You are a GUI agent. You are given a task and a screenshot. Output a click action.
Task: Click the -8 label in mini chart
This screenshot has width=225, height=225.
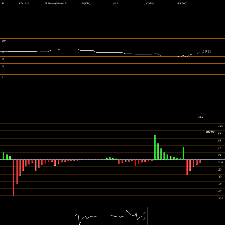coord(144,213)
